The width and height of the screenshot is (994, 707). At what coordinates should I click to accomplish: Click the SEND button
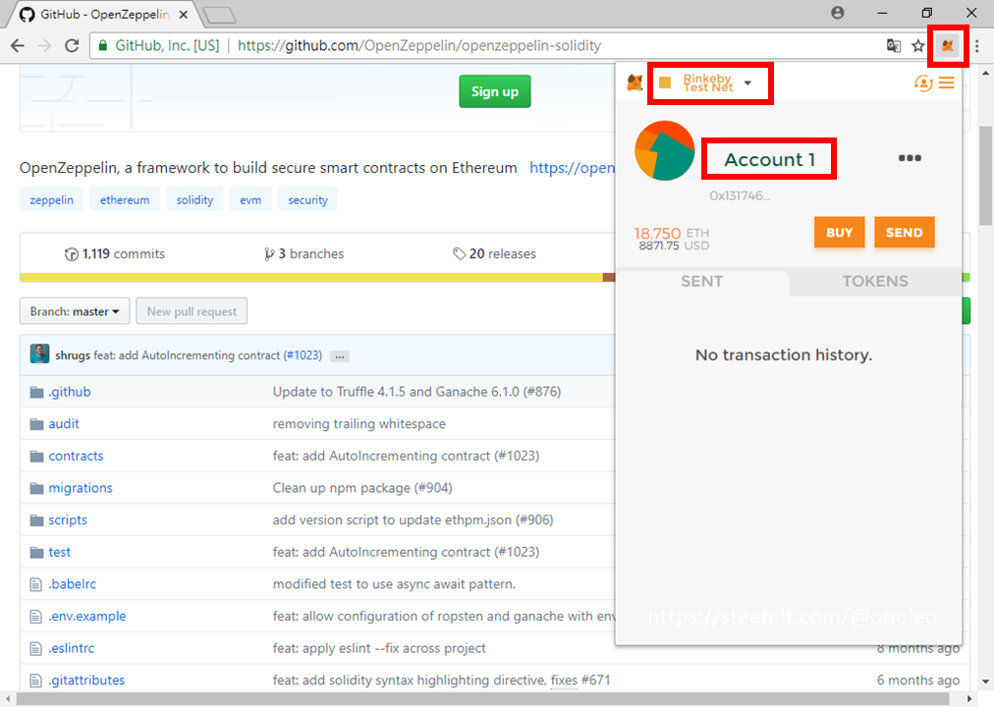click(904, 233)
